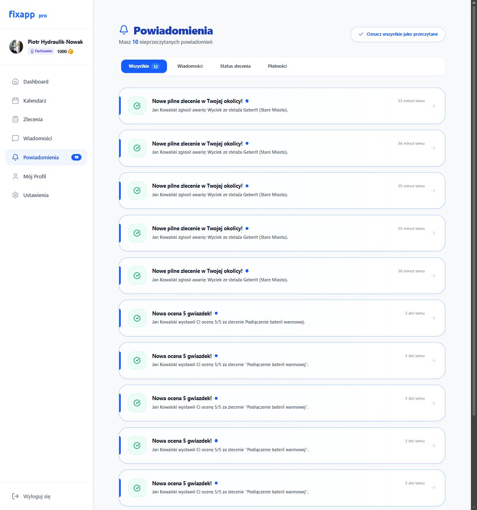Open Piotr Hydraulik-Nowak's avatar photo
The height and width of the screenshot is (510, 477).
(x=16, y=47)
